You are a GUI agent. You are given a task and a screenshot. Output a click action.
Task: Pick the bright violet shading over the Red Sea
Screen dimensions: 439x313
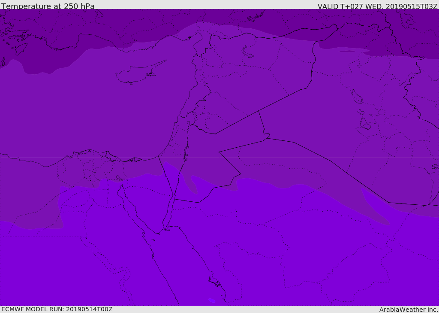click(x=180, y=266)
